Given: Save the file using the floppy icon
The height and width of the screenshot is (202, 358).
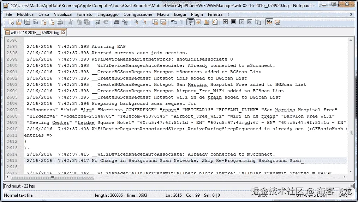Looking at the screenshot, I should [27, 22].
